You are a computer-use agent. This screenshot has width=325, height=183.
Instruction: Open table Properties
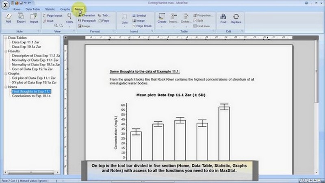click(x=202, y=15)
